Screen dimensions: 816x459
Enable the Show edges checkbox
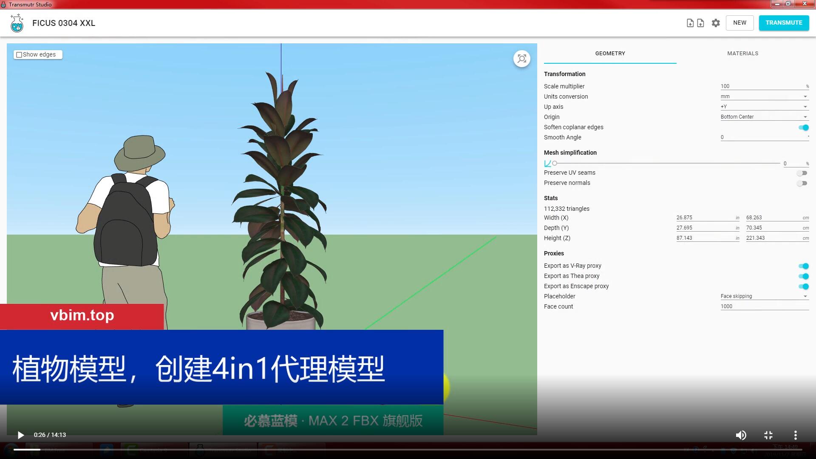[x=19, y=55]
